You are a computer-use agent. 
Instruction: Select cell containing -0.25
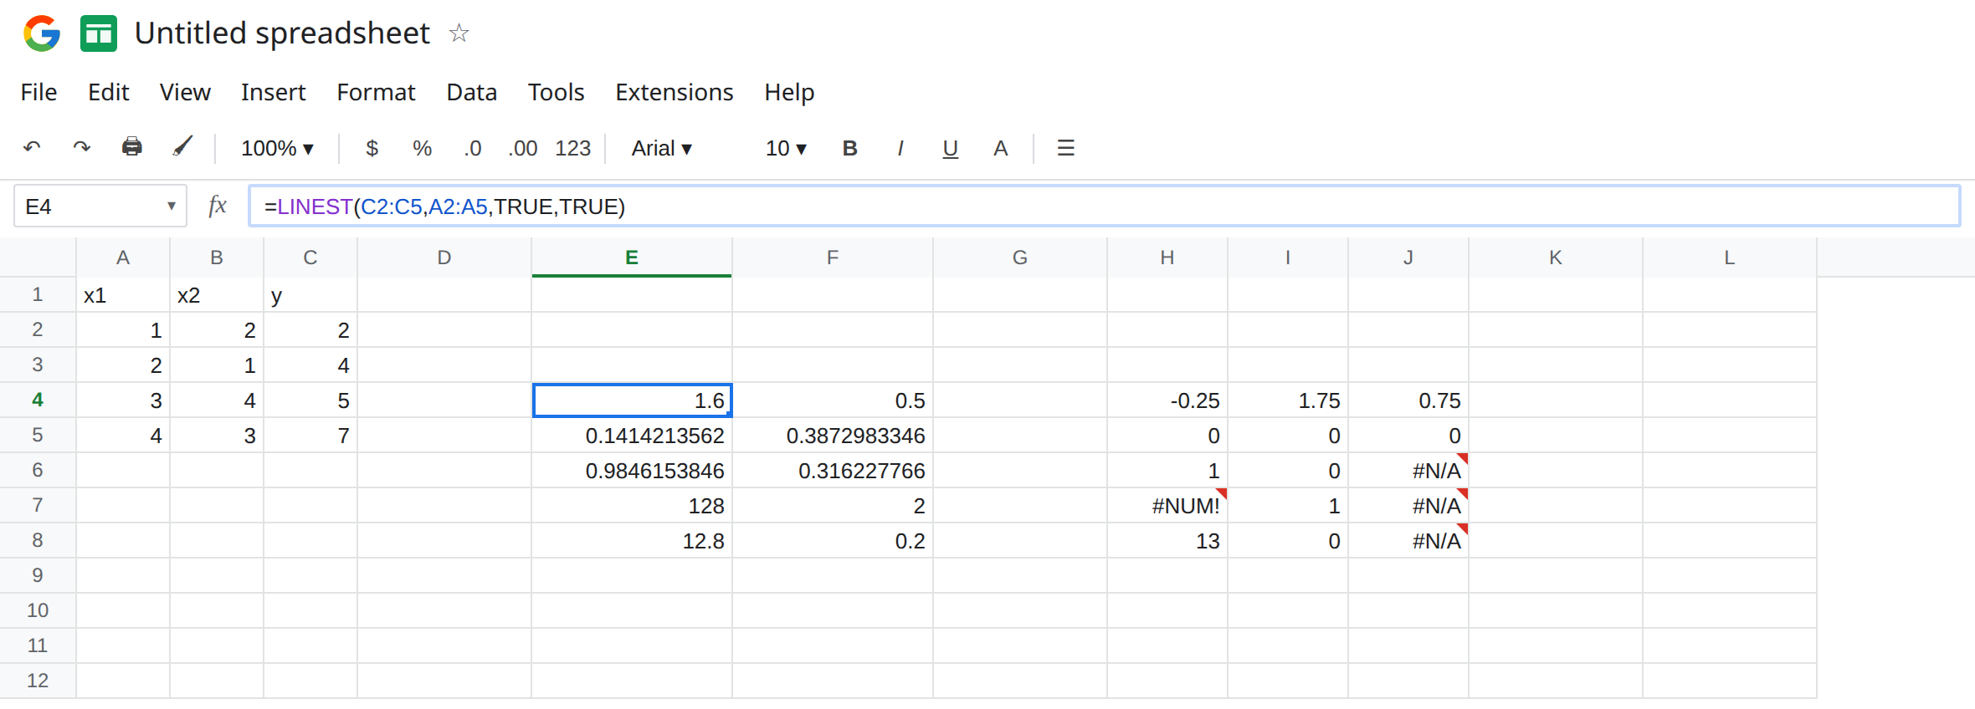[1167, 400]
